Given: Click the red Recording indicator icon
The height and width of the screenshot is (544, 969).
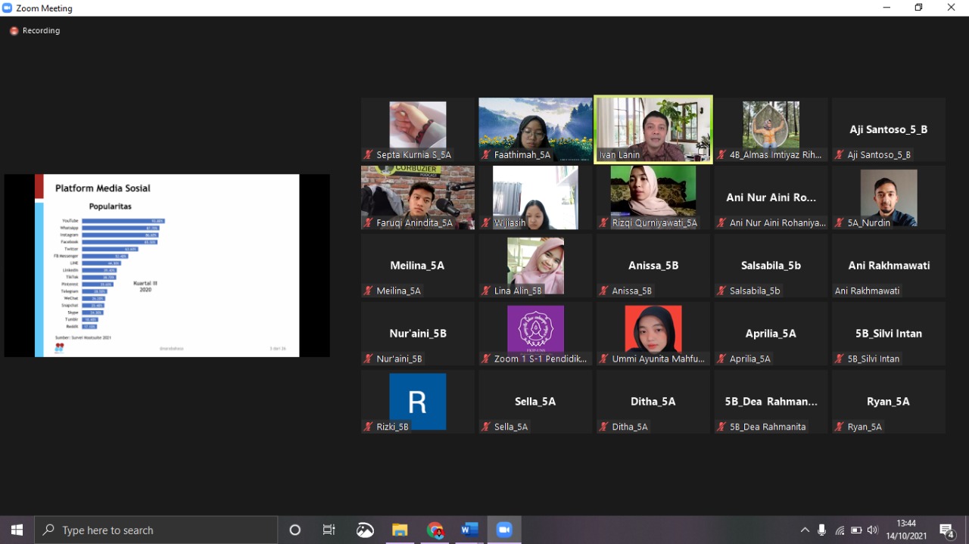Looking at the screenshot, I should [x=14, y=31].
